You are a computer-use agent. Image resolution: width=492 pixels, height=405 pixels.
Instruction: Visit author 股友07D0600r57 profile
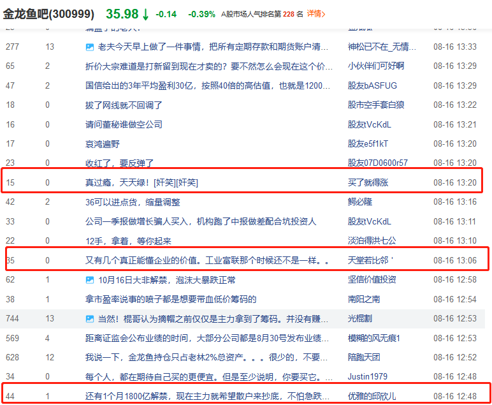pos(378,163)
